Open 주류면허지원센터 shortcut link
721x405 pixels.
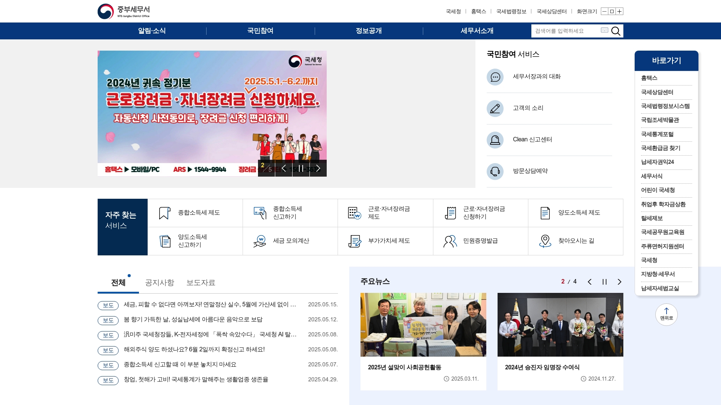click(x=662, y=246)
